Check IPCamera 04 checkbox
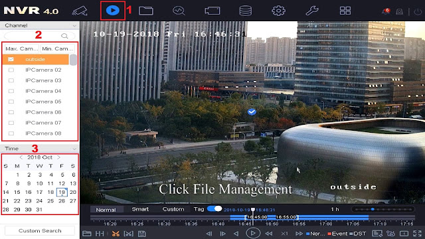This screenshot has width=425, height=239. 11,91
